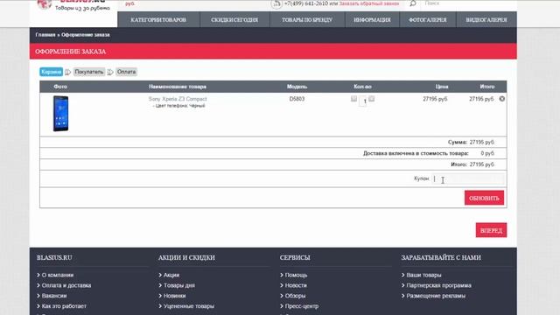
Task: Open Уцененные товары footer link
Action: click(x=189, y=306)
